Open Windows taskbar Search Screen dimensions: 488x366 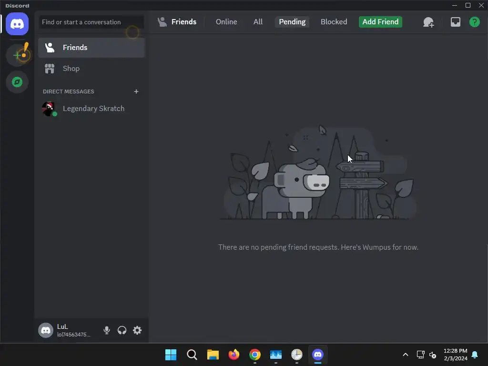(x=192, y=355)
